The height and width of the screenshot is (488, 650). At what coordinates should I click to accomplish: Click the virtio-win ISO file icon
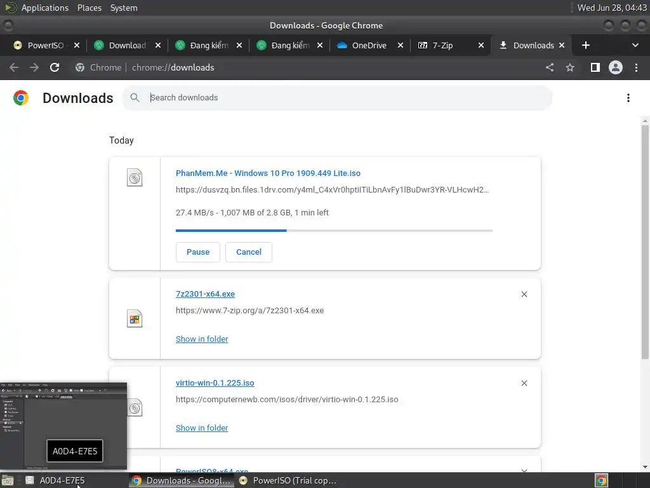135,407
